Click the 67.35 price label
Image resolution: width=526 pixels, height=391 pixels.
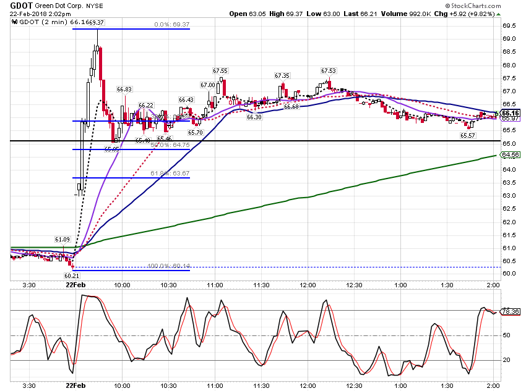coord(282,75)
